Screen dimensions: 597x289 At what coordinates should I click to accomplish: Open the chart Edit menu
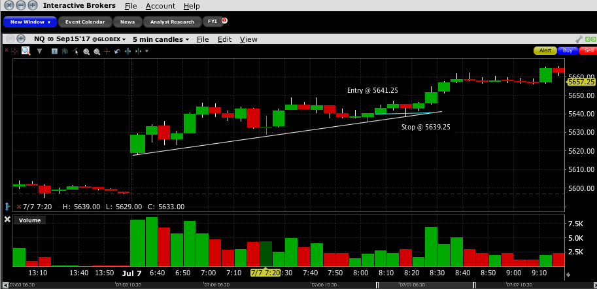[224, 39]
